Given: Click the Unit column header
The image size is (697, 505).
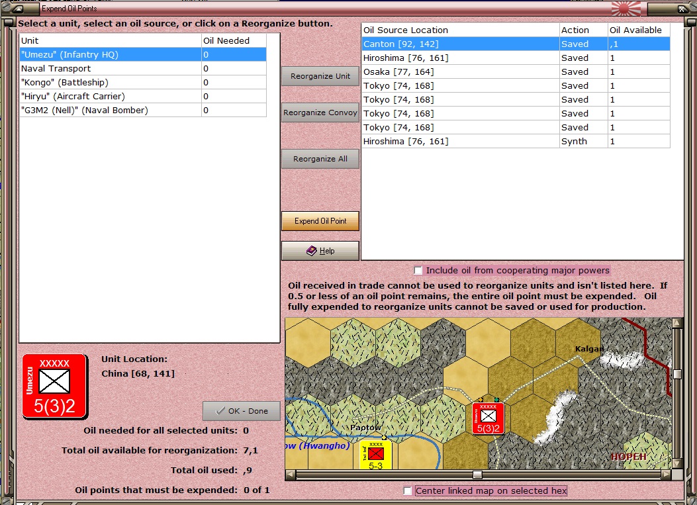Looking at the screenshot, I should [111, 40].
